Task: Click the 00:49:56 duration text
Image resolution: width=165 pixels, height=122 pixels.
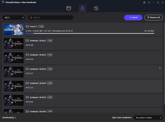Action: coord(29,59)
